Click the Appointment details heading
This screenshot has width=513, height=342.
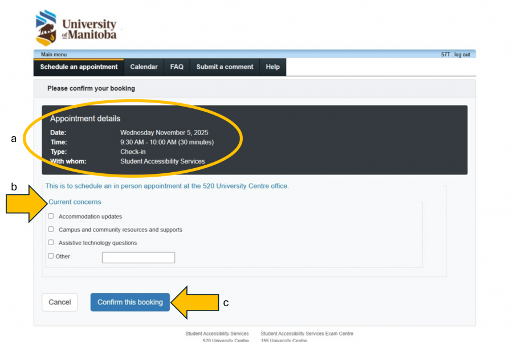[x=85, y=119]
